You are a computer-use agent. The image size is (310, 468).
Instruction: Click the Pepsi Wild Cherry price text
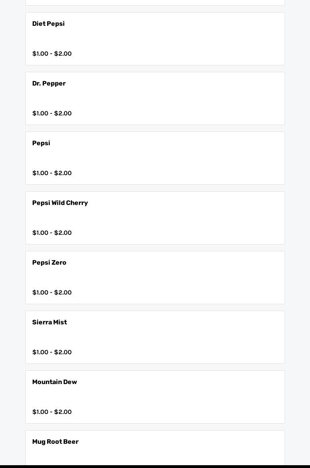tap(52, 233)
